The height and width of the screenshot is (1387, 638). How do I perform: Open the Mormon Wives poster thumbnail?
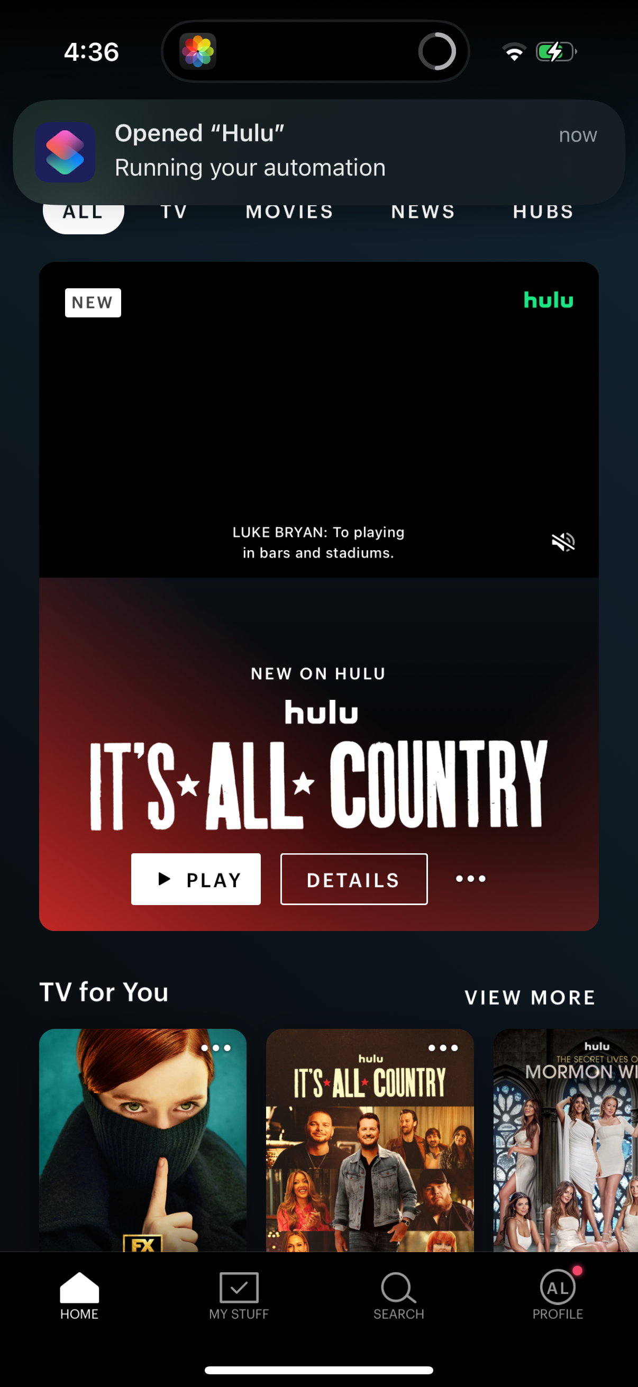click(x=566, y=1140)
